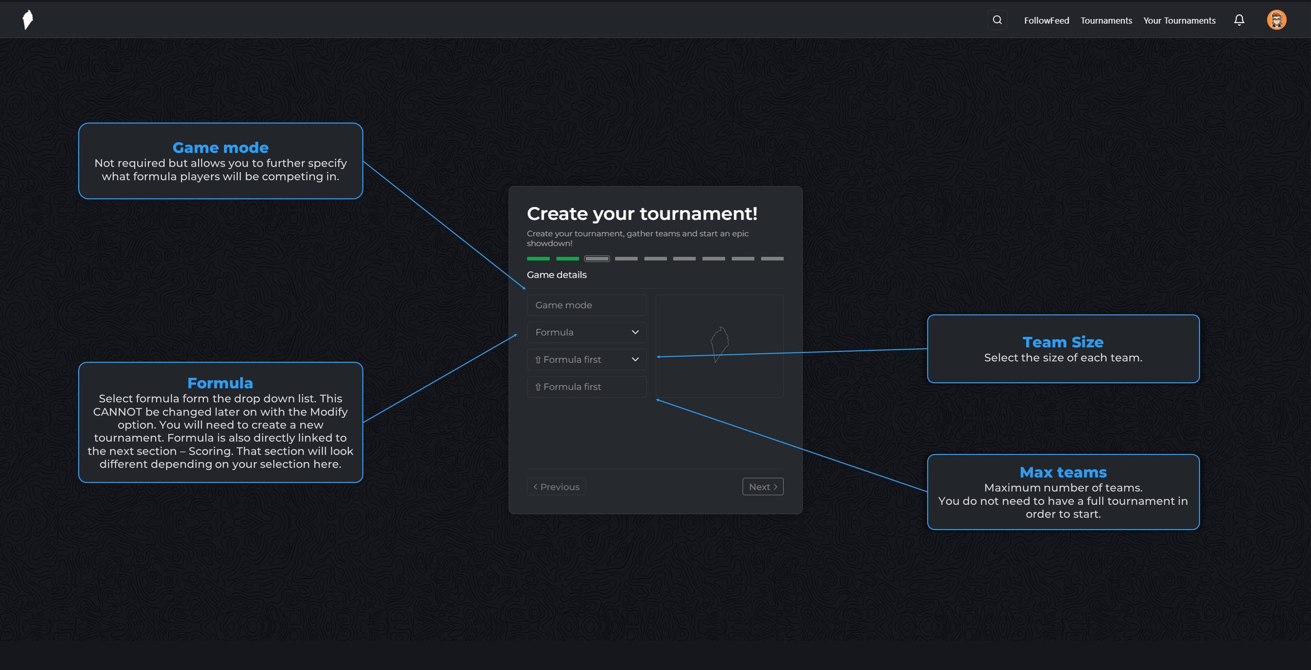The height and width of the screenshot is (670, 1311).
Task: Click the Game mode input field
Action: tap(586, 305)
